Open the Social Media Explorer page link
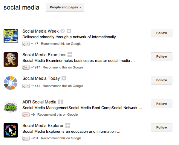Screen dimensions: 179x145 (43, 126)
